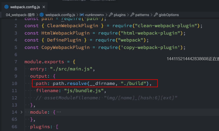Select the webpack.config.js editor tab
Screen dimensions: 219x131
(24, 7)
